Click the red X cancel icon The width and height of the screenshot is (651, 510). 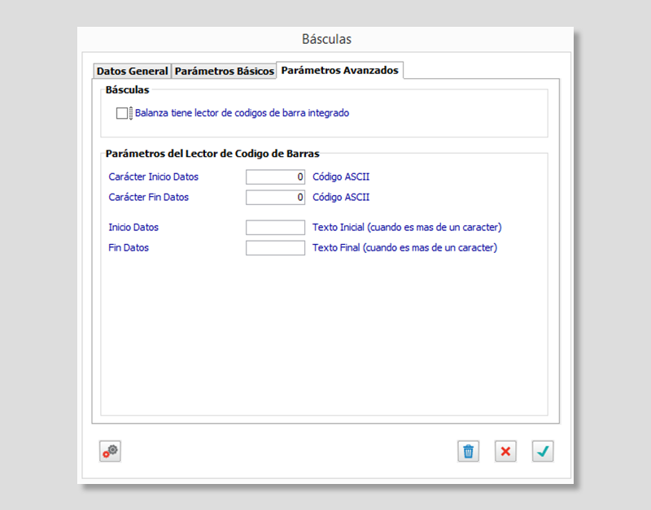tap(505, 451)
